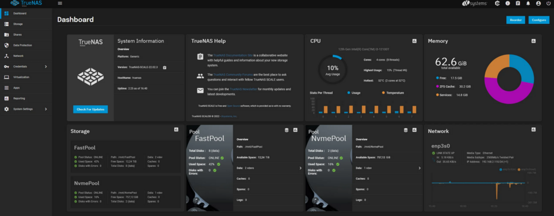The height and width of the screenshot is (216, 554).
Task: Open FastPool reports chart icon
Action: click(295, 130)
